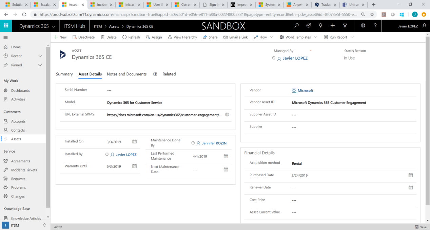Click the sidebar scrollbar down arrow
The height and width of the screenshot is (230, 430).
click(x=48, y=217)
